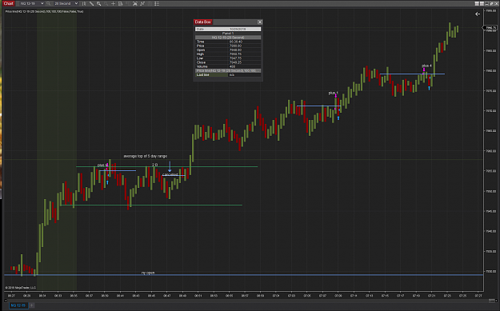This screenshot has width=500, height=311.
Task: Click the Price line indicator label at top
Action: coord(44,11)
